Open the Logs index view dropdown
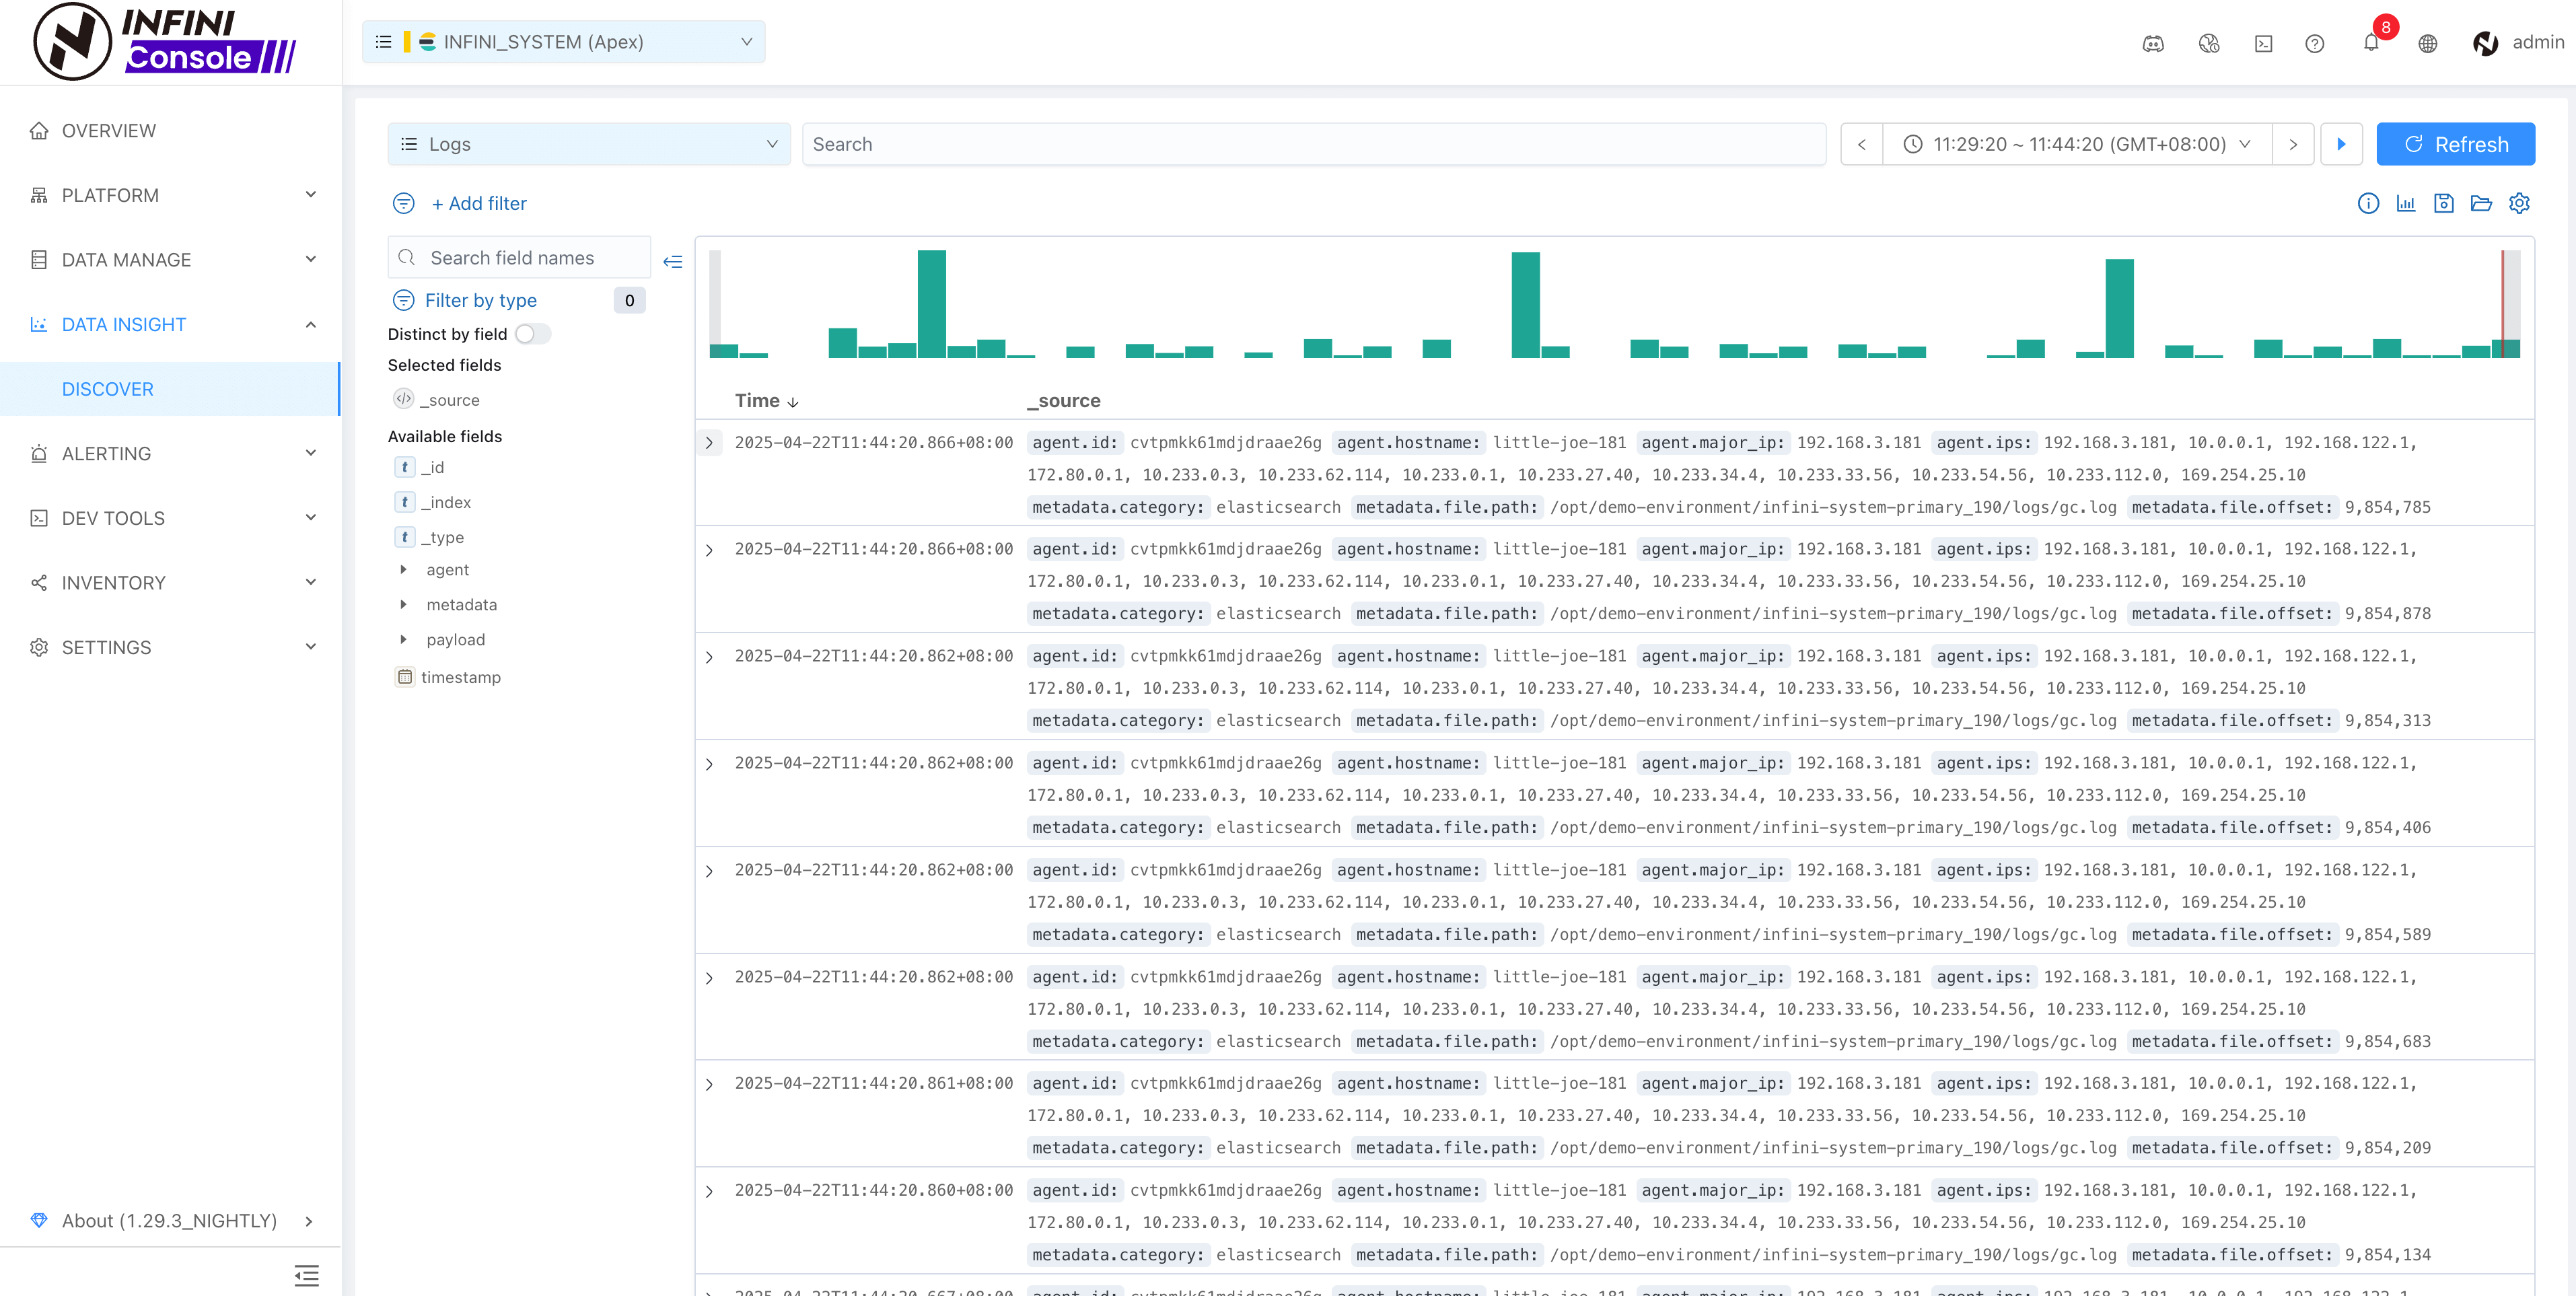Viewport: 2576px width, 1296px height. [x=588, y=144]
